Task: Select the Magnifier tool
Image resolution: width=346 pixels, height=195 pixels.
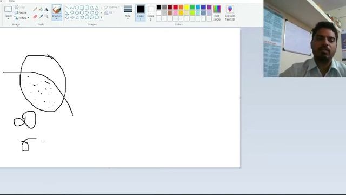Action: [x=46, y=17]
